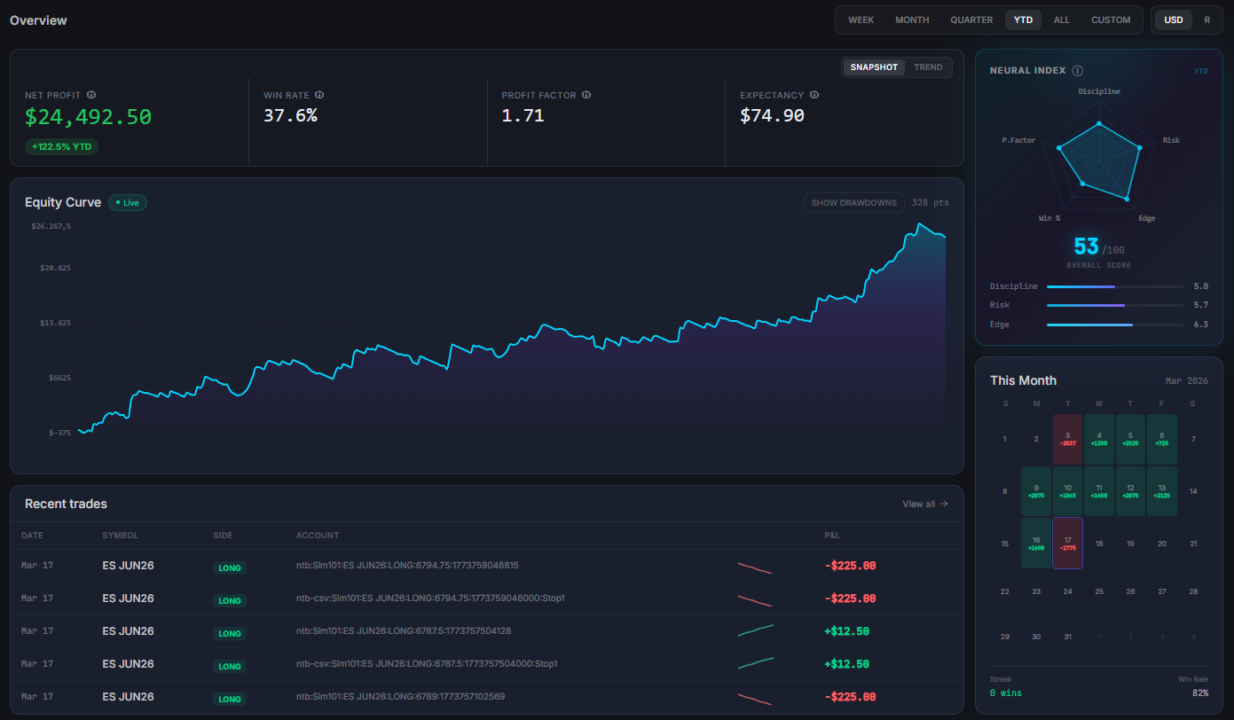The height and width of the screenshot is (720, 1234).
Task: Click the Profit Factor info icon
Action: (x=586, y=95)
